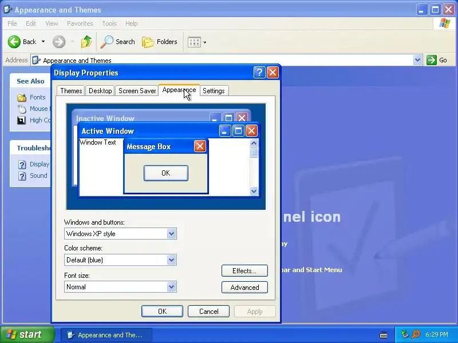Open the View menu
The width and height of the screenshot is (458, 343).
52,23
